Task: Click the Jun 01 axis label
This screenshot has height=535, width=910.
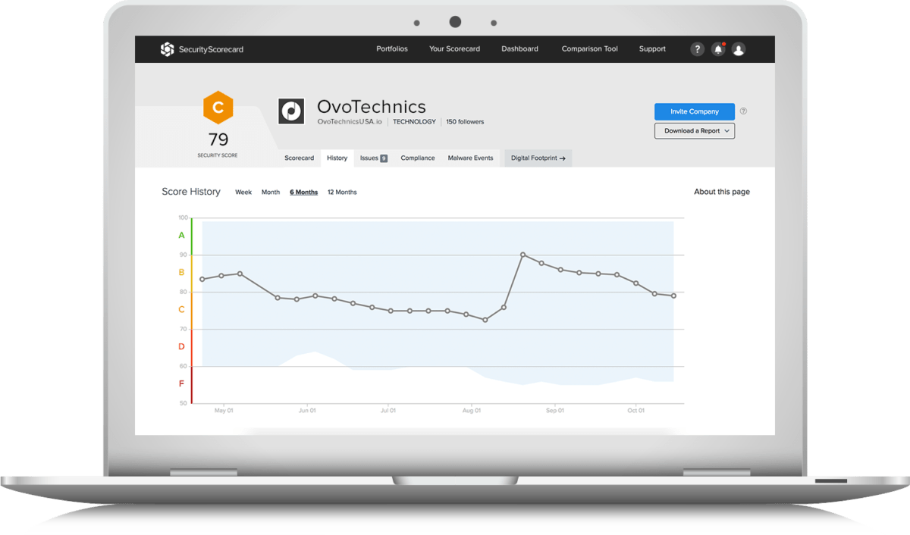Action: [307, 411]
